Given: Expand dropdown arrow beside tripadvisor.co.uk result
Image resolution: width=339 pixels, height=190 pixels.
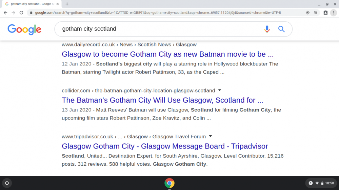Looking at the screenshot, I should pos(211,136).
